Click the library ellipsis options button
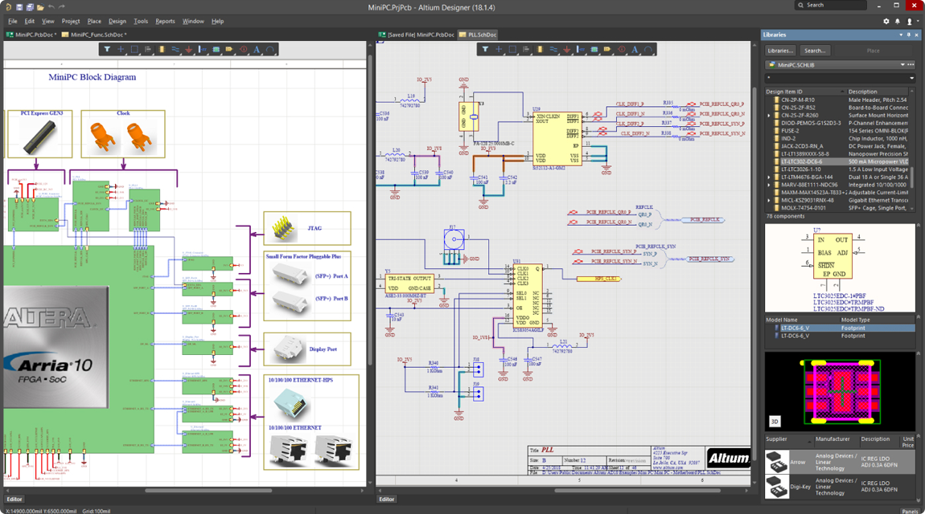Screen dimensions: 925x514 (911, 65)
